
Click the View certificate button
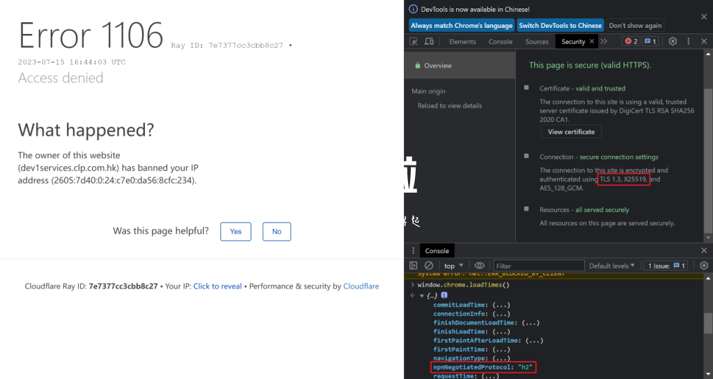coord(571,131)
